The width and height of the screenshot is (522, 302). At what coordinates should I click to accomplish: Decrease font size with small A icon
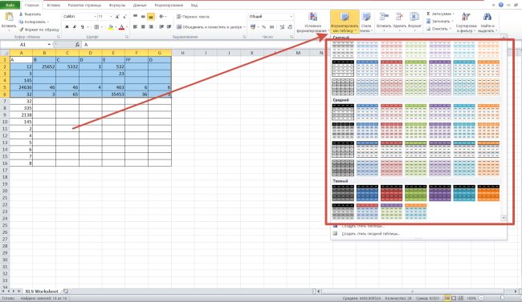[x=124, y=17]
